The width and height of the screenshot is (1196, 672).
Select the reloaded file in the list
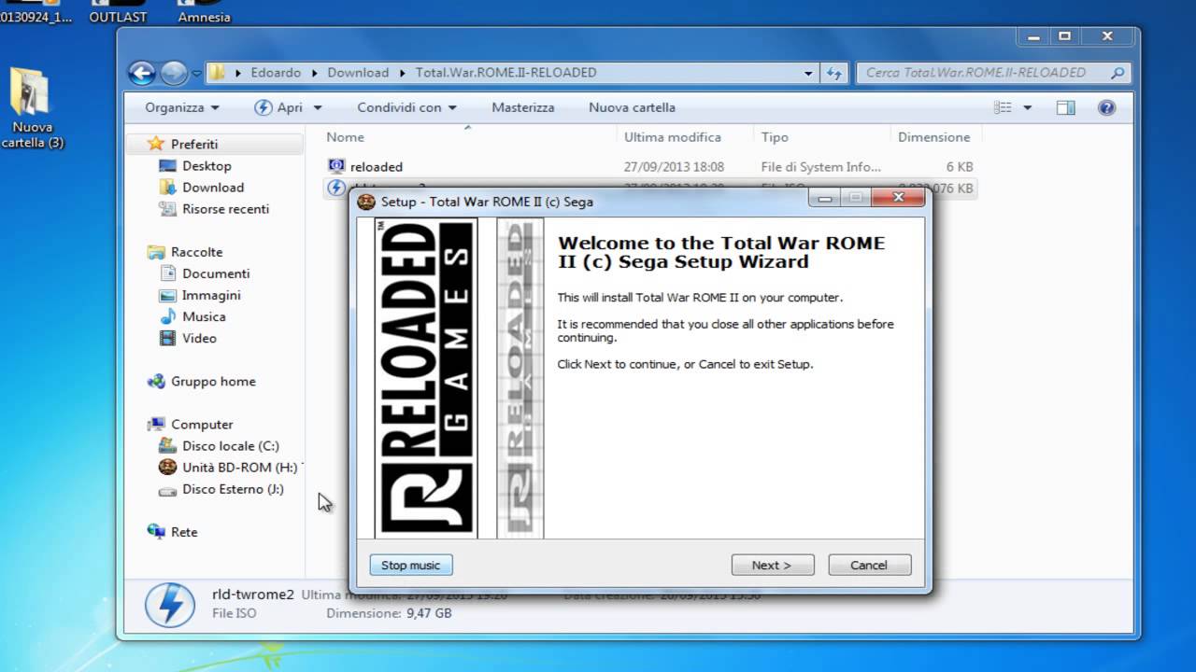(377, 167)
